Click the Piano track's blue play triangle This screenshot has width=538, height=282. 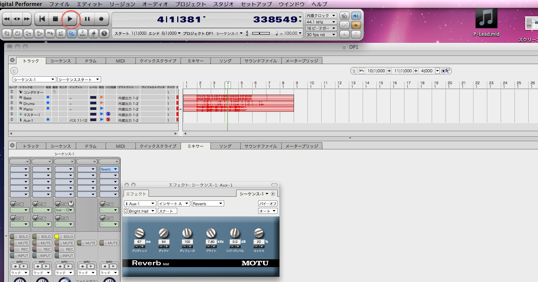pos(102,109)
